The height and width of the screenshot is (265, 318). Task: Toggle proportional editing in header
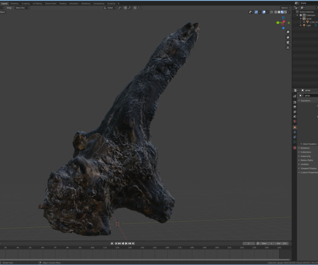[x=135, y=8]
